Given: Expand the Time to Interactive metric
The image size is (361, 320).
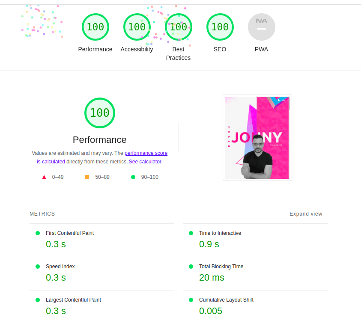Looking at the screenshot, I should click(x=220, y=233).
